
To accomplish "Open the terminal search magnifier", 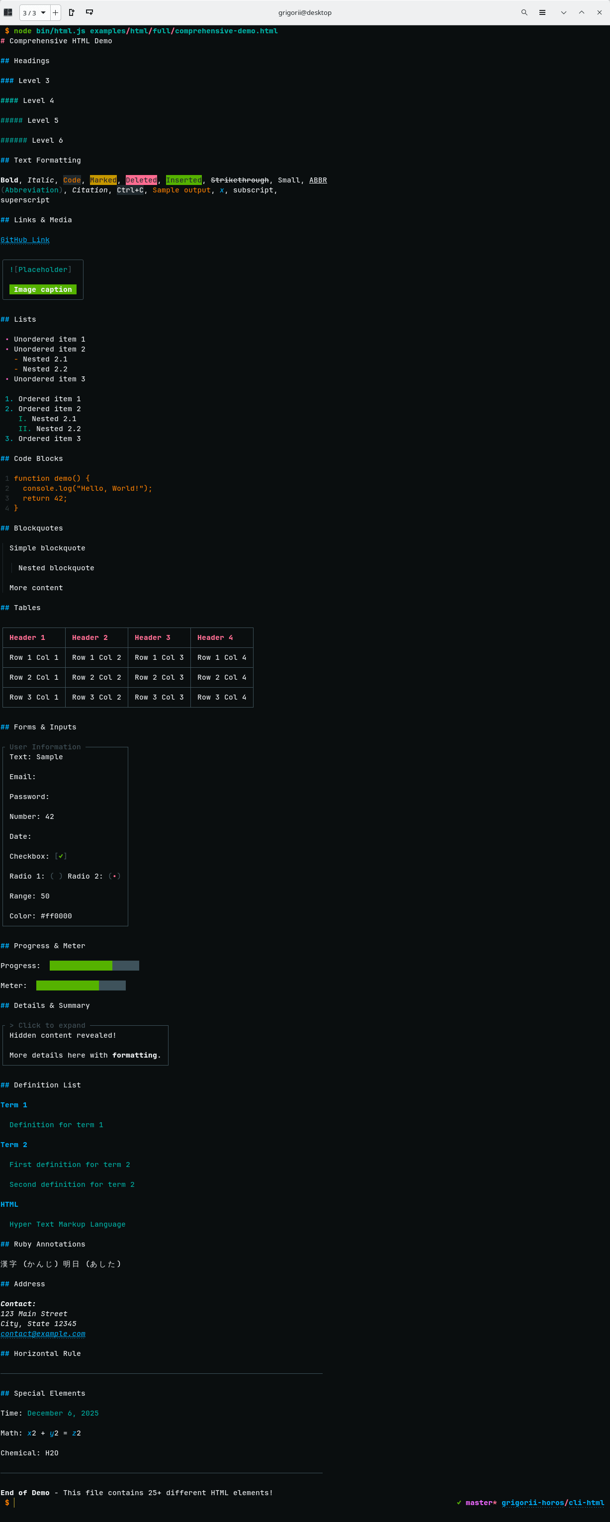I will tap(524, 12).
